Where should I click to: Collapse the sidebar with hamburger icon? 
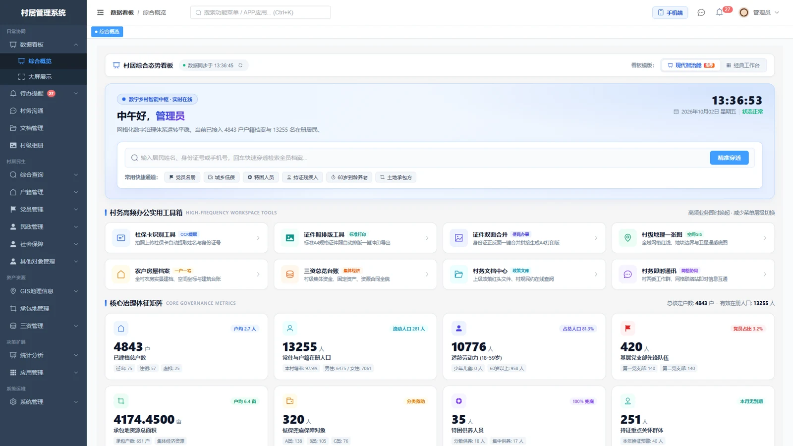coord(101,12)
